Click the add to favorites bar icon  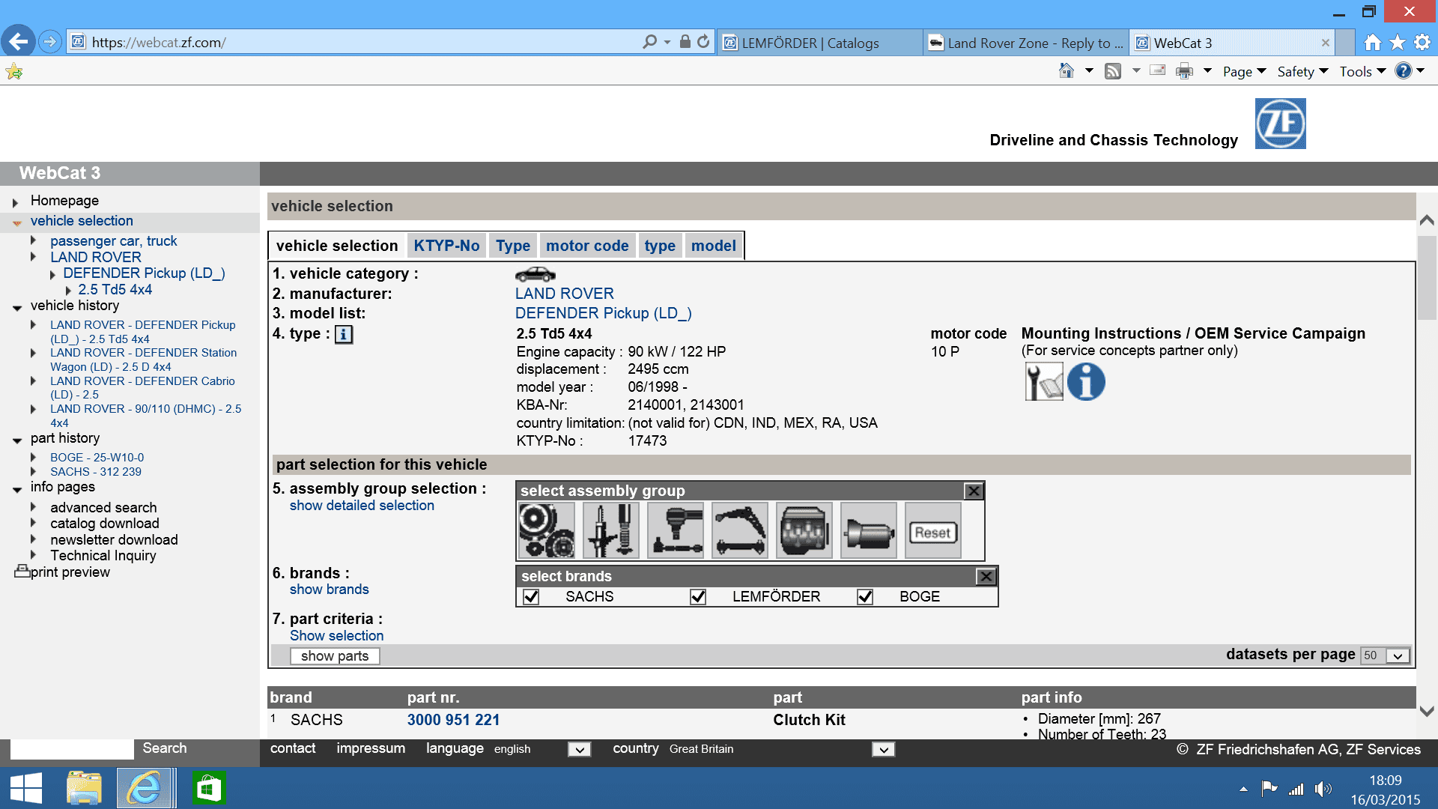tap(14, 72)
